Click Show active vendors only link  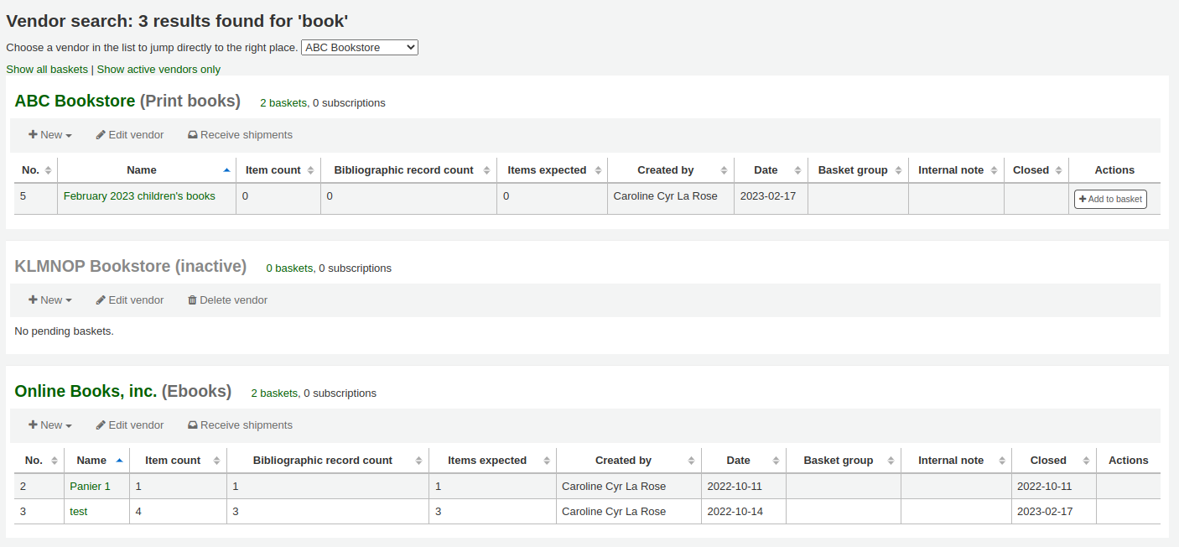point(158,70)
